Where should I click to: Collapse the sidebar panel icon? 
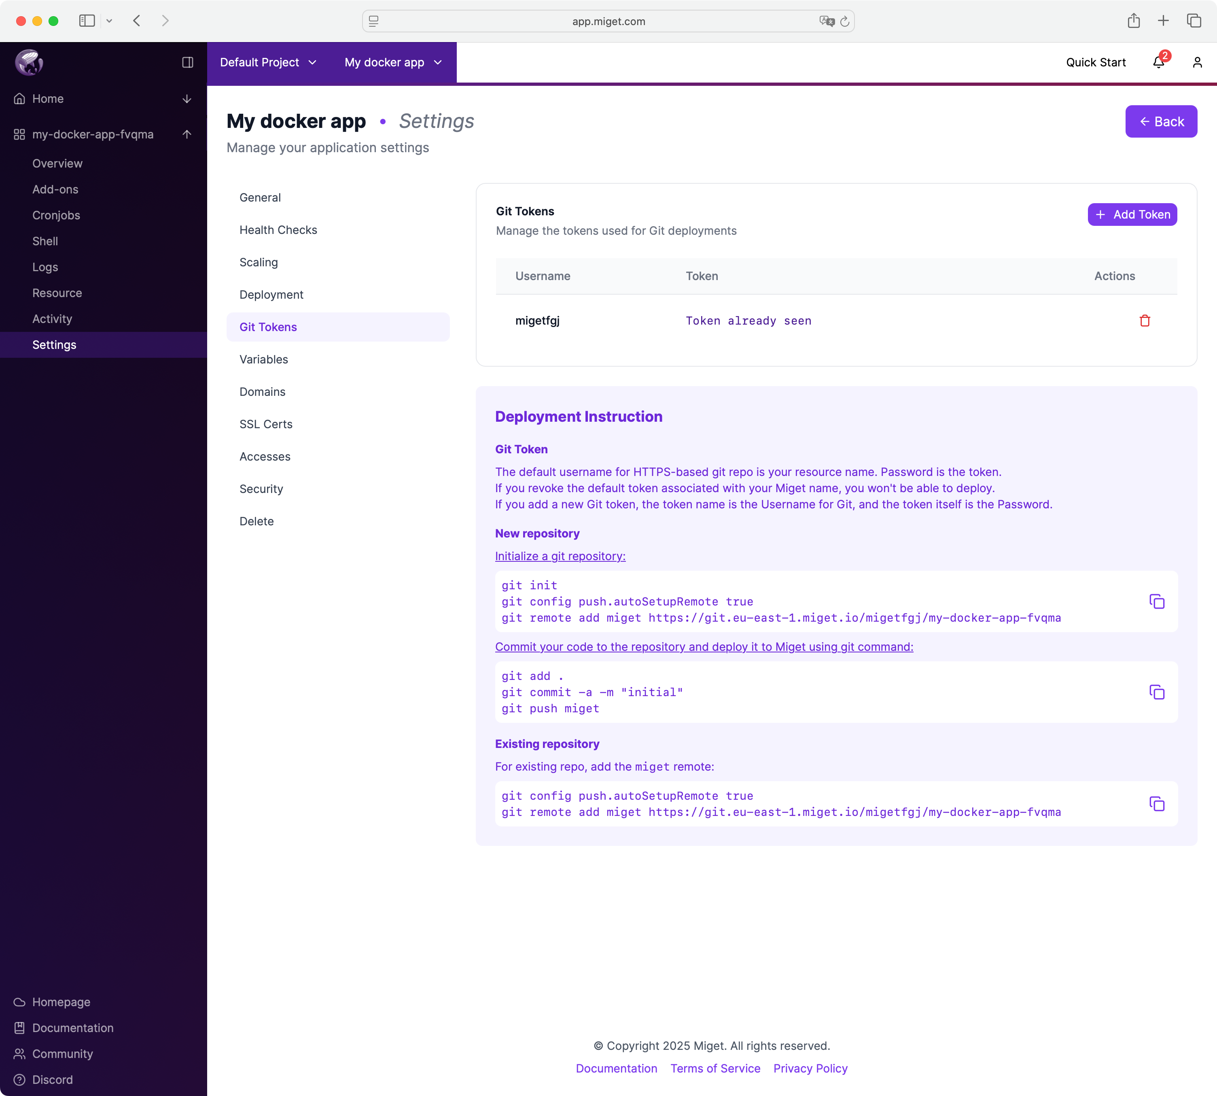(187, 62)
